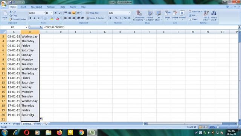The height and width of the screenshot is (136, 241).
Task: Switch to the Data ribbon tab
Action: click(x=63, y=7)
